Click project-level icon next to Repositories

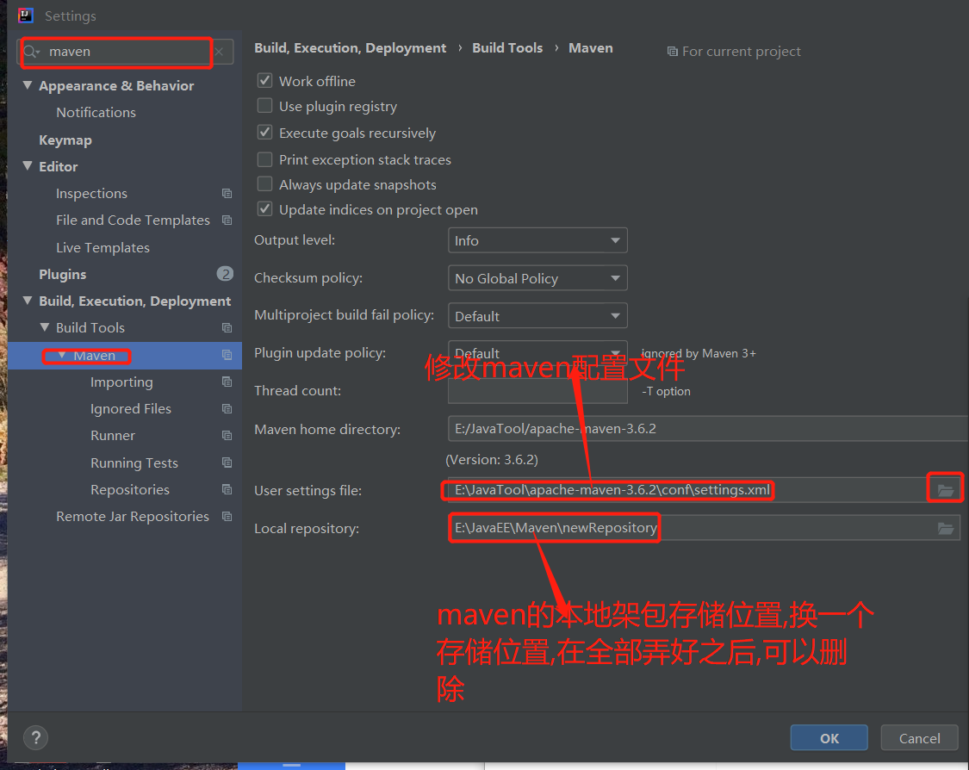tap(227, 489)
